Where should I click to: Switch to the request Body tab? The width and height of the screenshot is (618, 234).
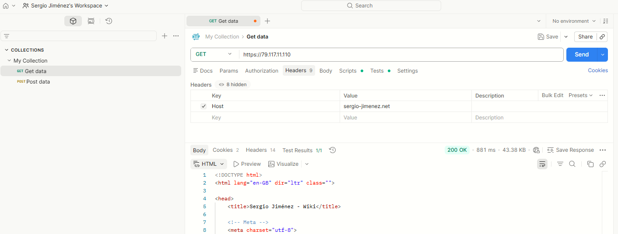326,71
